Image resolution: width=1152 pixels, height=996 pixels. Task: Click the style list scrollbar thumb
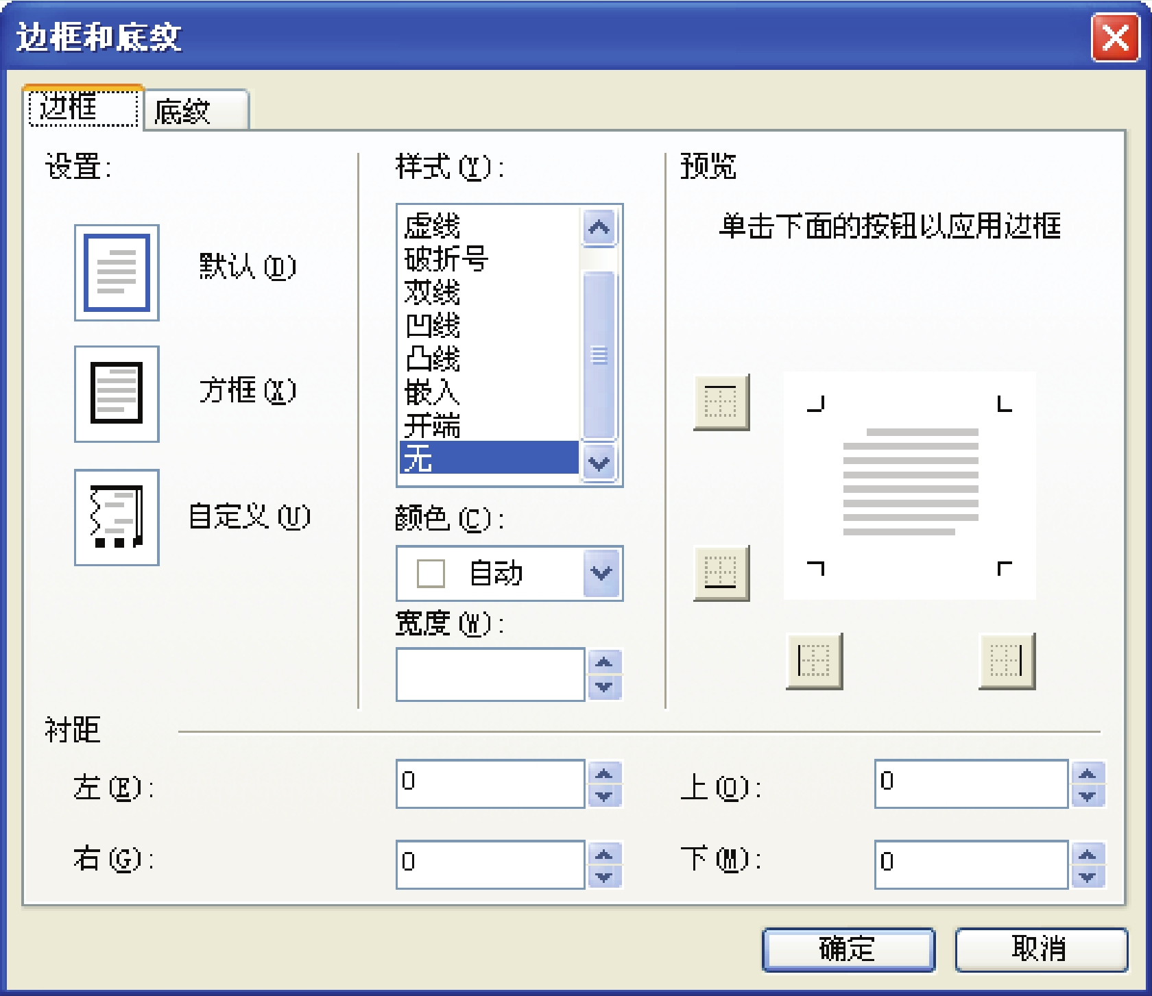(599, 355)
